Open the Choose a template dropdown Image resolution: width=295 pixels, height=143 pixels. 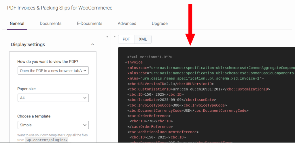pyautogui.click(x=53, y=125)
